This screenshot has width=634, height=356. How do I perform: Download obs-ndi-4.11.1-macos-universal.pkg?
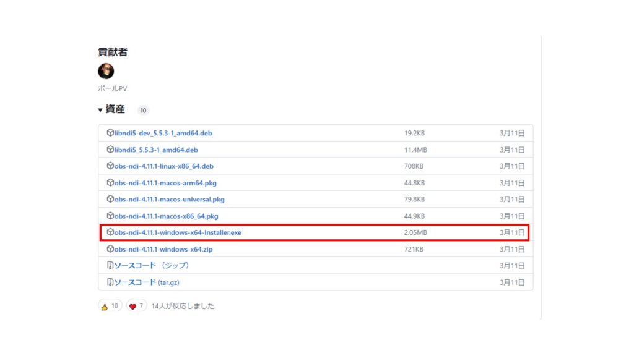[x=170, y=200]
